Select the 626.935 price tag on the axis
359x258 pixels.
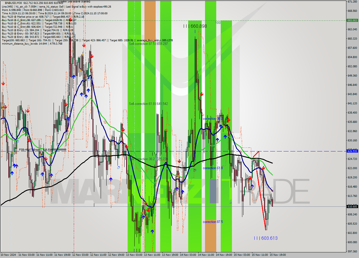(x=352, y=151)
